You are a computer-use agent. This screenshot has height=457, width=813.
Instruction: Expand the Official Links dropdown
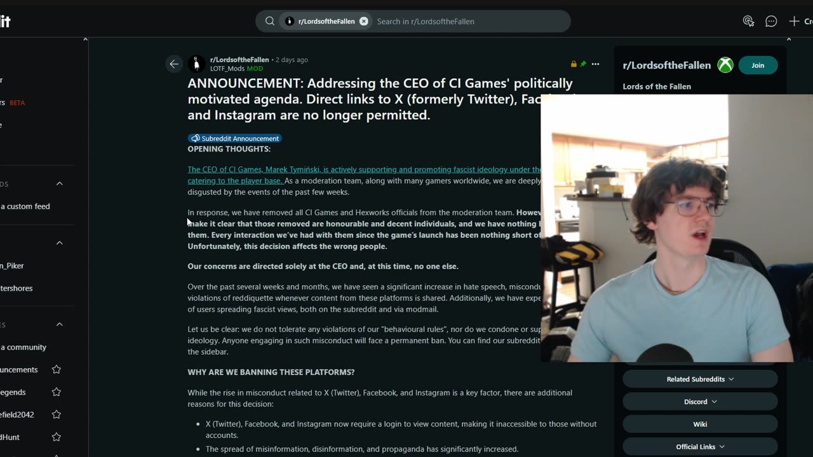point(700,446)
